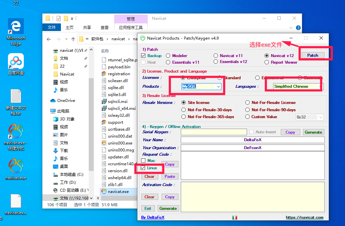Select payload.bin file
Viewport: 345px width, 226px height.
pos(119,67)
